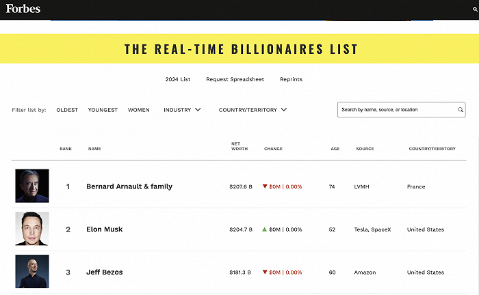Image resolution: width=479 pixels, height=295 pixels.
Task: Click the red down arrow in Jeff Bezos's row
Action: point(265,272)
